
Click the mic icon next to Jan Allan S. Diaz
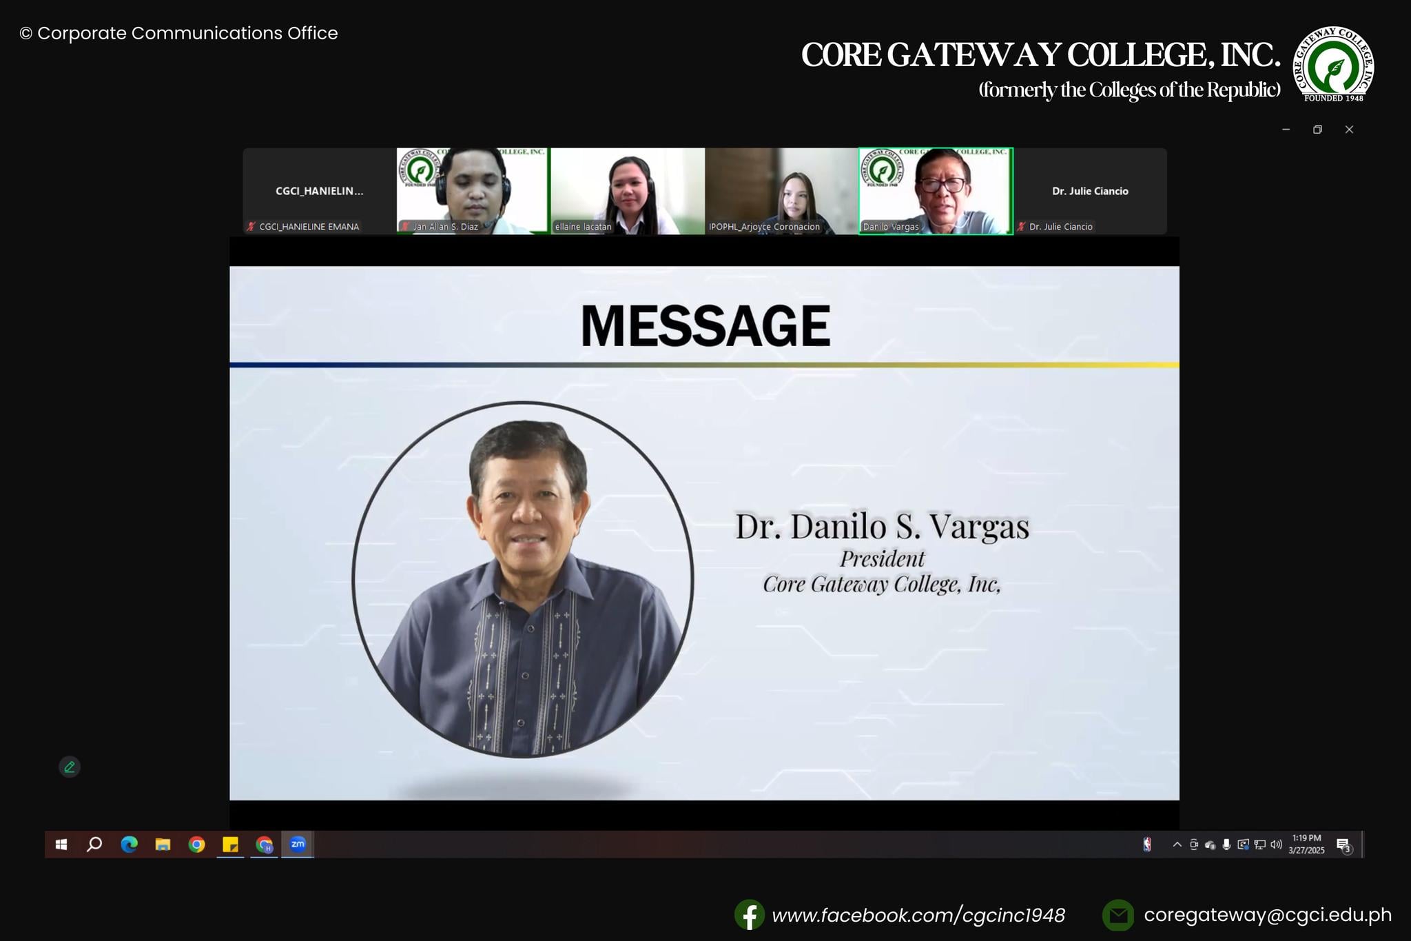[404, 226]
